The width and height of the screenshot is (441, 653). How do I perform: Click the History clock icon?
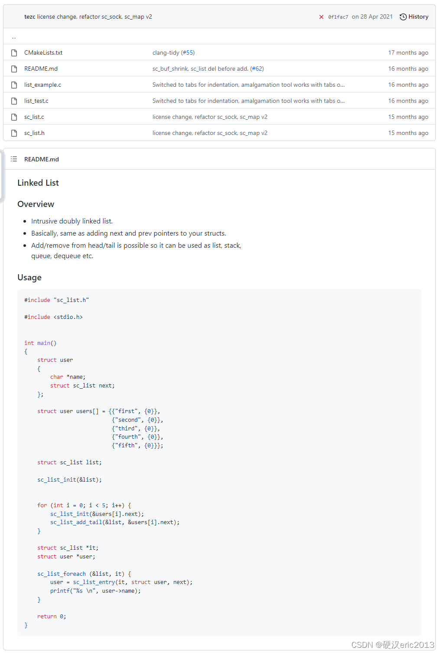(403, 17)
